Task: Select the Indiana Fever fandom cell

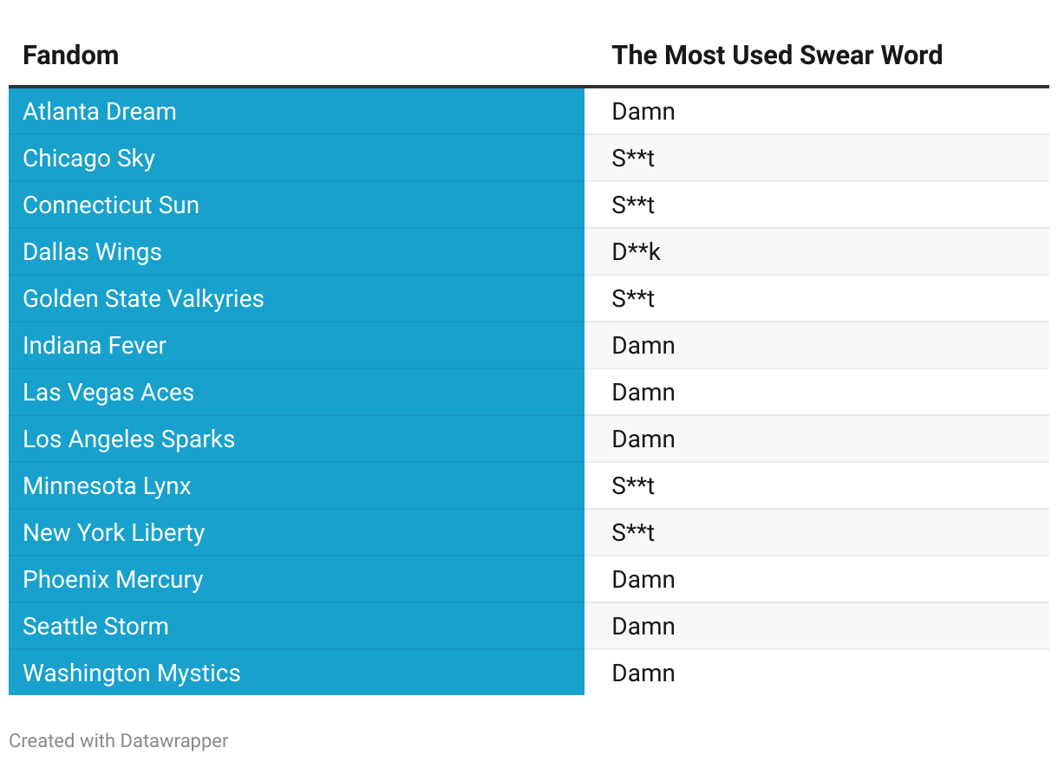Action: (297, 346)
